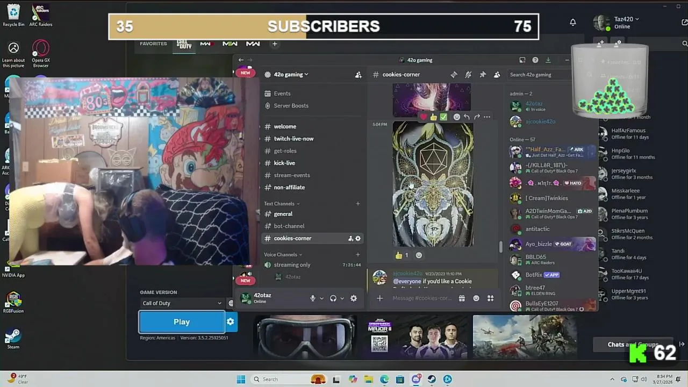This screenshot has width=688, height=387.
Task: Add green check mark reaction on message
Action: [x=443, y=117]
